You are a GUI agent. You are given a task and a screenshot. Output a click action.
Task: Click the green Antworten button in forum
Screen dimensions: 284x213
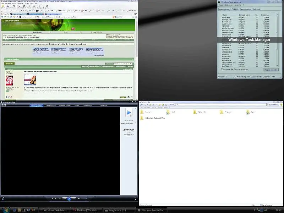point(9,64)
